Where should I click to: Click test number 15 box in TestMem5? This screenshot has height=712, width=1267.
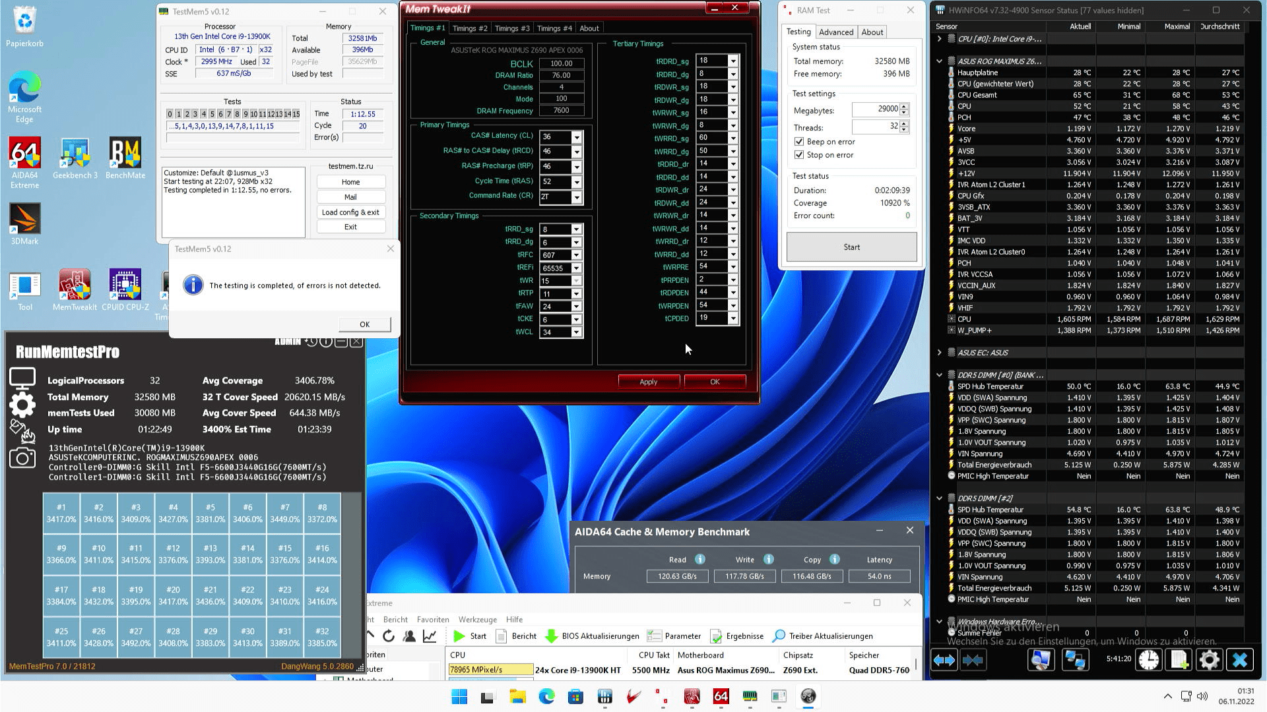click(x=296, y=114)
